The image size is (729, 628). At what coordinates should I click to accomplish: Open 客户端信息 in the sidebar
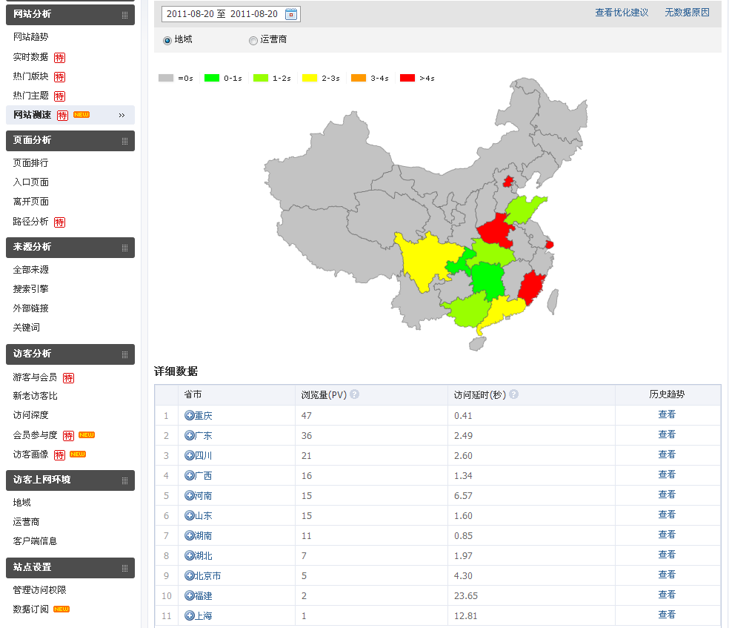[x=36, y=541]
